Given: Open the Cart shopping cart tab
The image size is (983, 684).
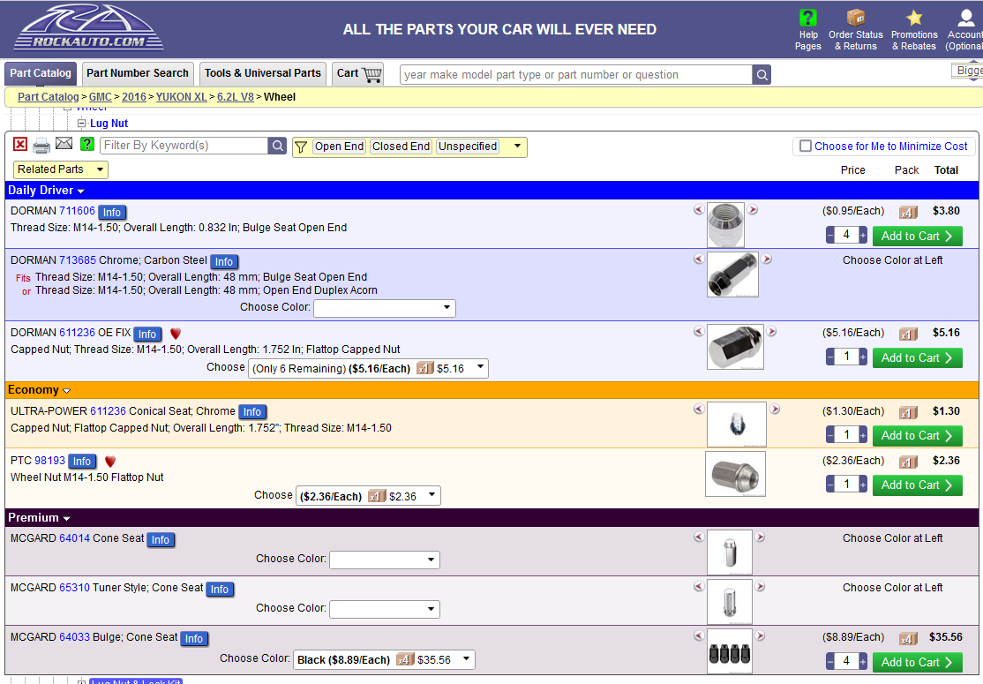Looking at the screenshot, I should (359, 73).
